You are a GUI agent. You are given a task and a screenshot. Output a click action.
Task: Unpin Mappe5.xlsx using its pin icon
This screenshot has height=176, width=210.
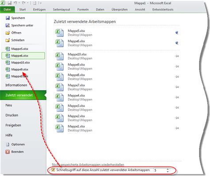point(177,33)
